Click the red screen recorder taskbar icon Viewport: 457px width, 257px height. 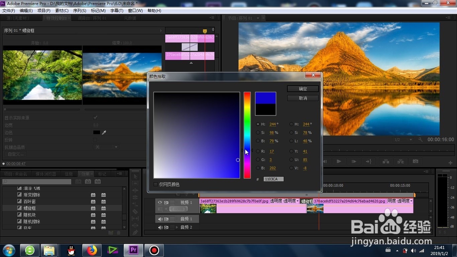tap(154, 250)
